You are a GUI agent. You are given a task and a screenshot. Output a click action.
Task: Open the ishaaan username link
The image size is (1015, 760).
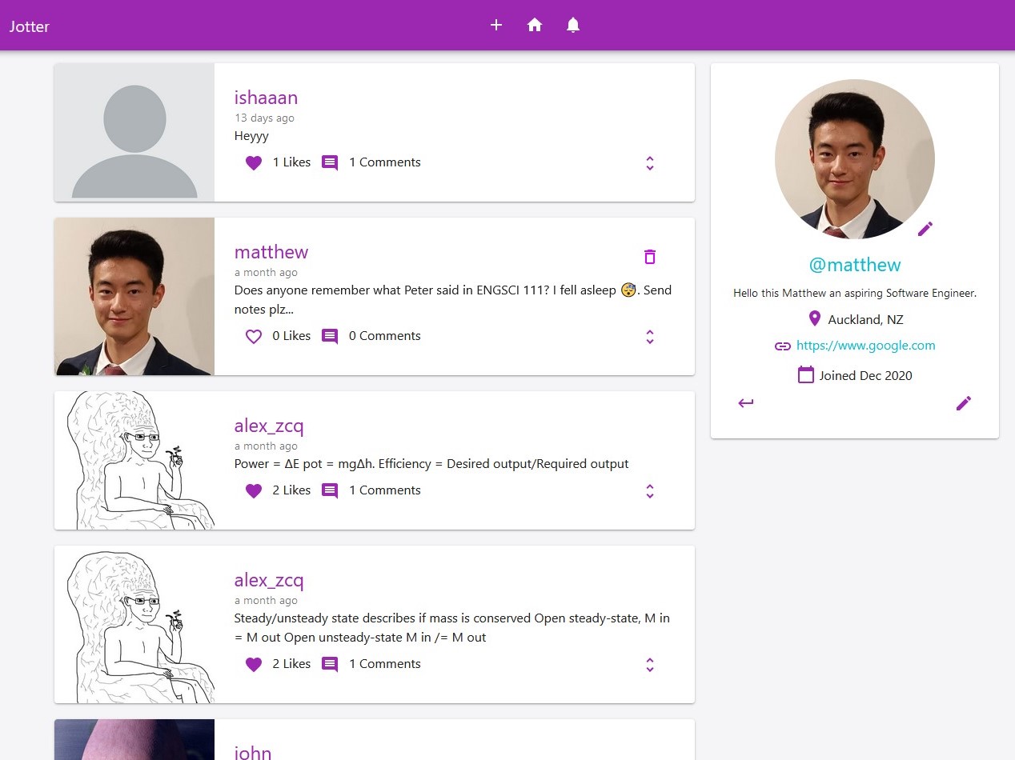[x=266, y=98]
